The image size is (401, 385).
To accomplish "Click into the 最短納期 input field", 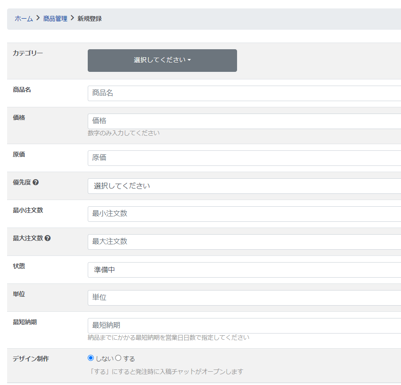I will coord(244,326).
